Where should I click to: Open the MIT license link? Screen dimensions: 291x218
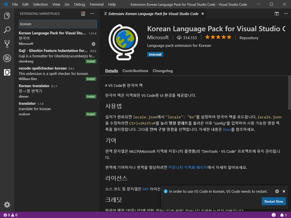coord(145,189)
